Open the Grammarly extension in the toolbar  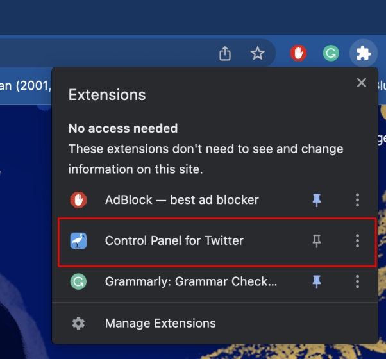[x=331, y=53]
